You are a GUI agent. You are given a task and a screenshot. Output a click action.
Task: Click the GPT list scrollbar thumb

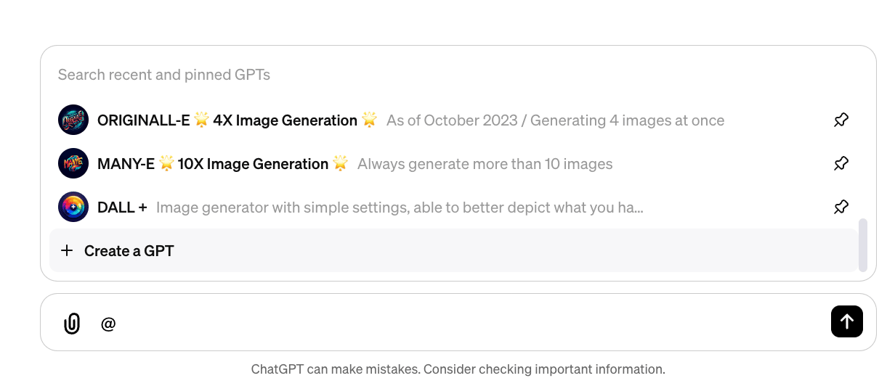click(862, 245)
